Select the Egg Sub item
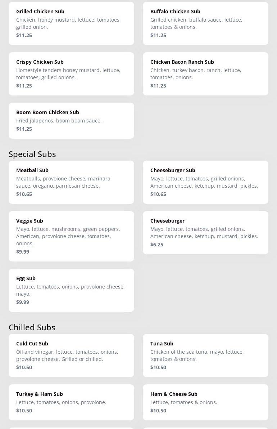 pyautogui.click(x=71, y=290)
